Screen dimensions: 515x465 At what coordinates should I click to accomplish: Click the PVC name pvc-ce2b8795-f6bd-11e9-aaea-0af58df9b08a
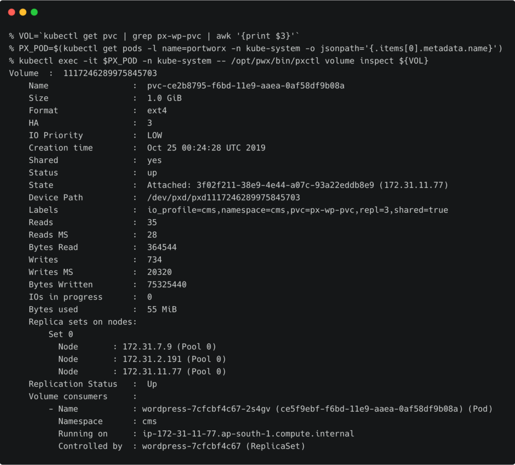tap(245, 85)
